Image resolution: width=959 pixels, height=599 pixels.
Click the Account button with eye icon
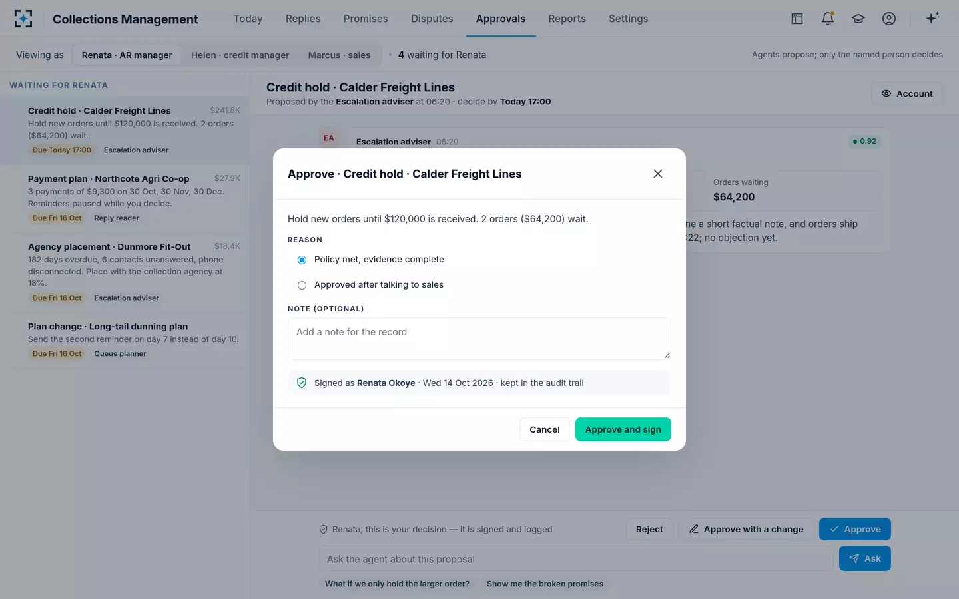(907, 93)
